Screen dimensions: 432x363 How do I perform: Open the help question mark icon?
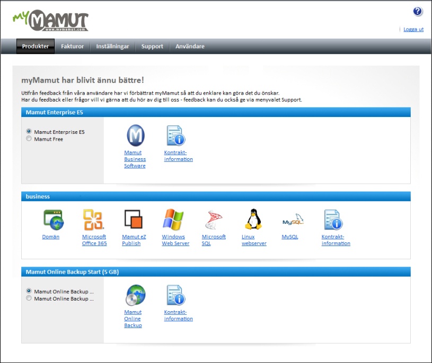(418, 12)
